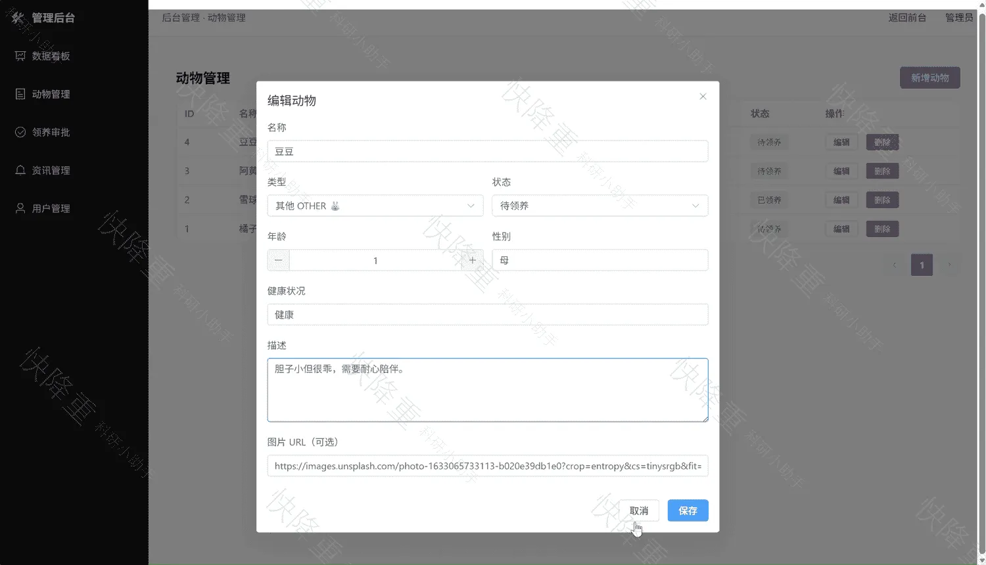986x565 pixels.
Task: Click the 数据看板 chart icon in sidebar
Action: pos(20,56)
